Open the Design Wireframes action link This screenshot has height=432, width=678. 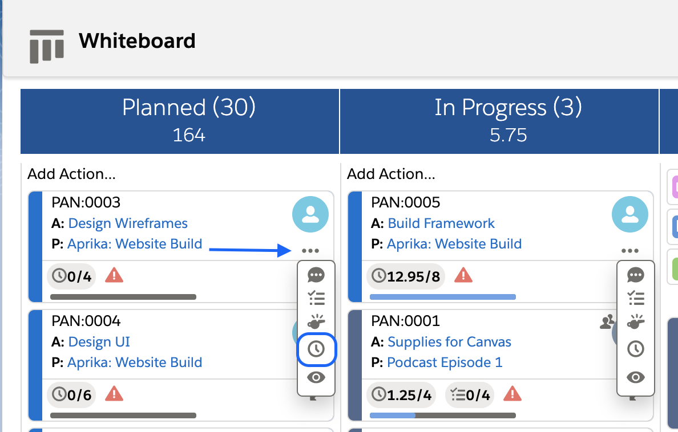point(128,223)
